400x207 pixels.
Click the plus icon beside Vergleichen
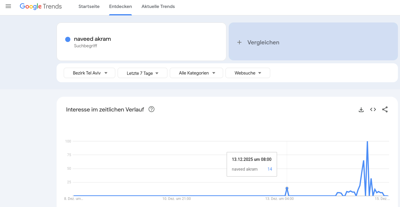click(239, 43)
